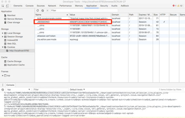Viewport: 185px width, 118px height.
Task: Click the console Filter input field
Action: point(50,90)
